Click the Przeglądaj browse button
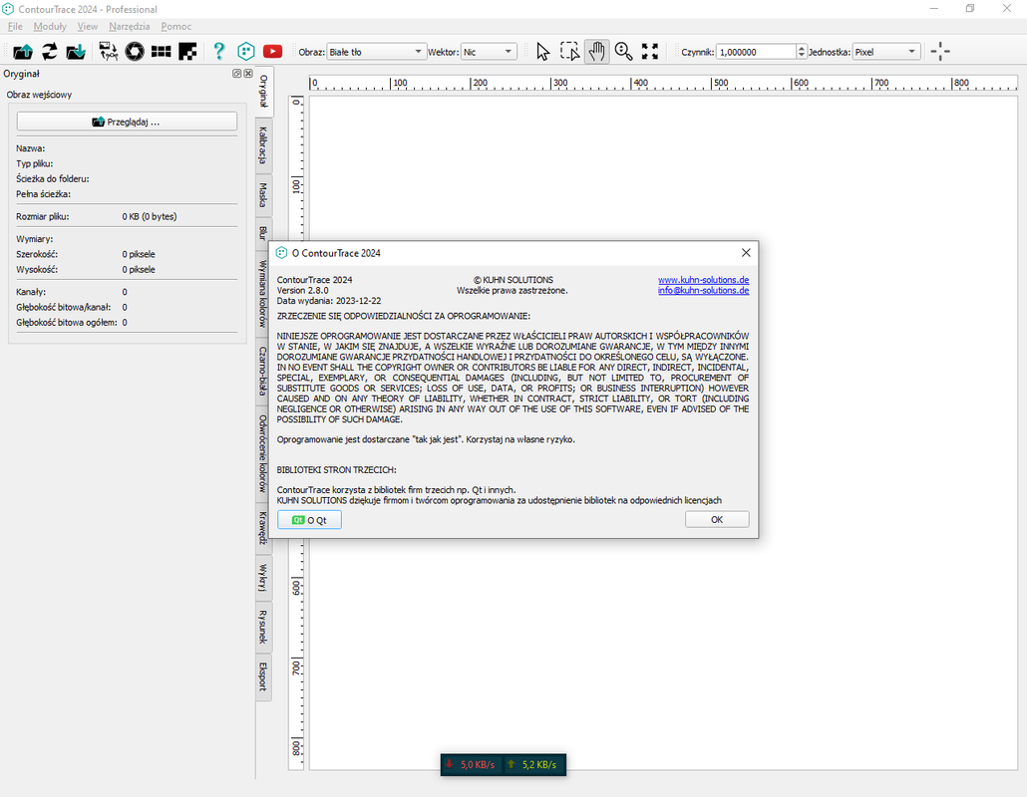1027x797 pixels. coord(127,122)
